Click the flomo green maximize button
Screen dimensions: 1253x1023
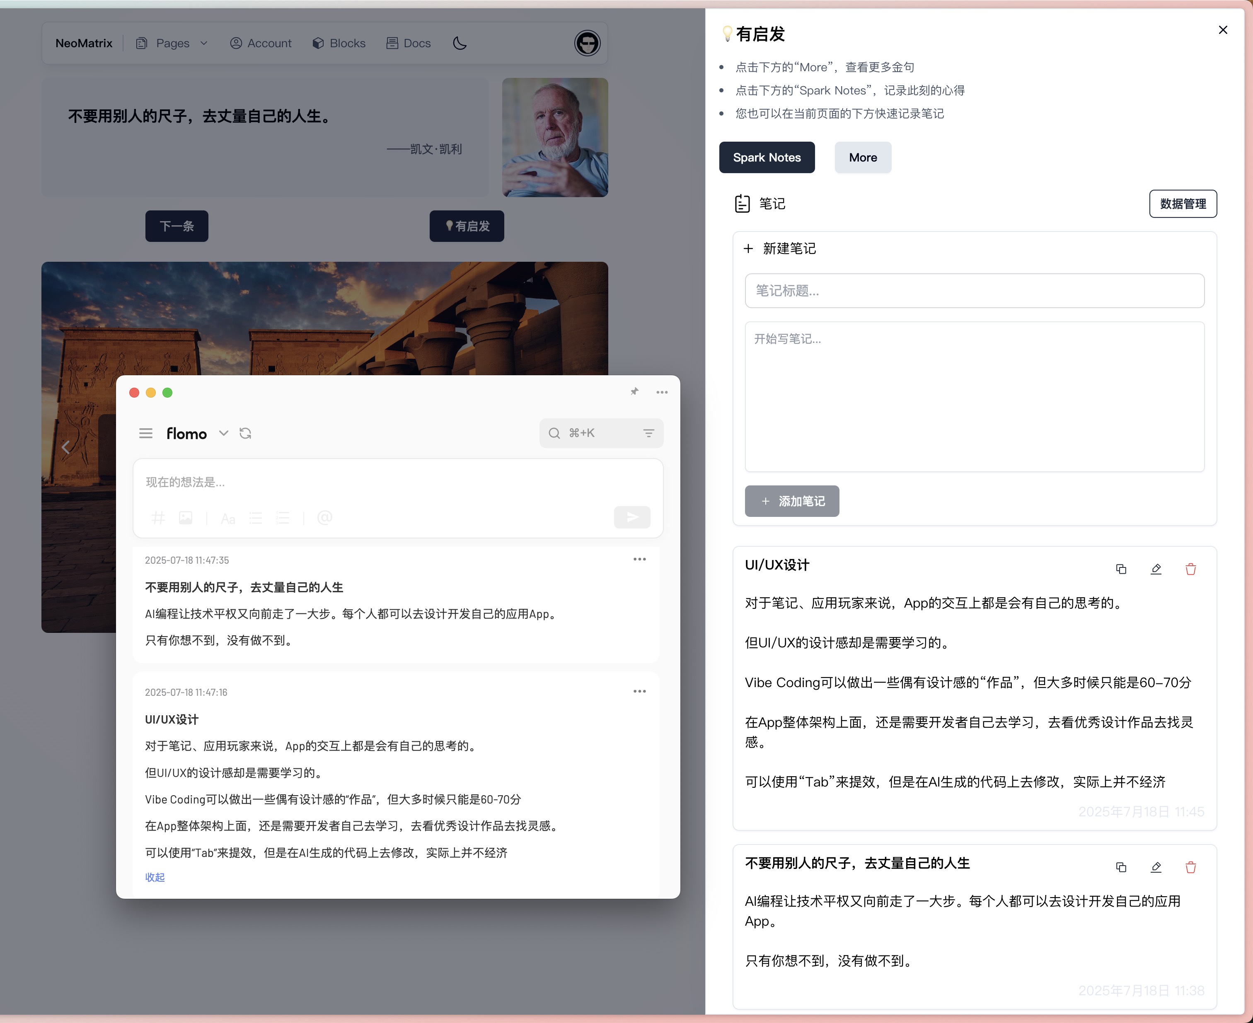point(167,393)
